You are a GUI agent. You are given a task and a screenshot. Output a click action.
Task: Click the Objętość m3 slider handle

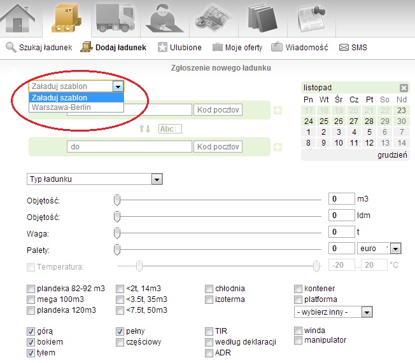pos(117,200)
